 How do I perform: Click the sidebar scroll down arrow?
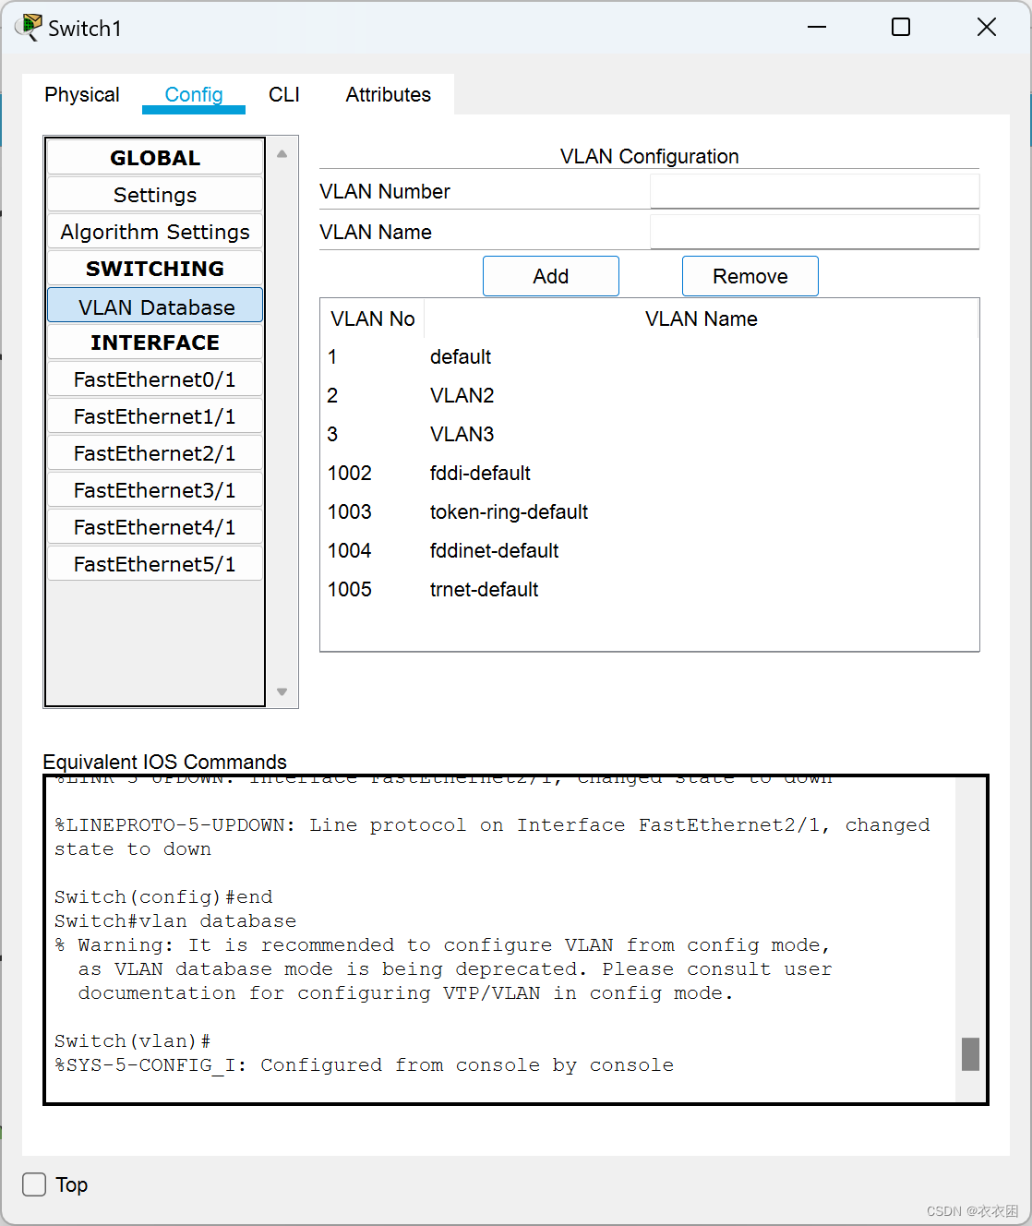click(282, 691)
